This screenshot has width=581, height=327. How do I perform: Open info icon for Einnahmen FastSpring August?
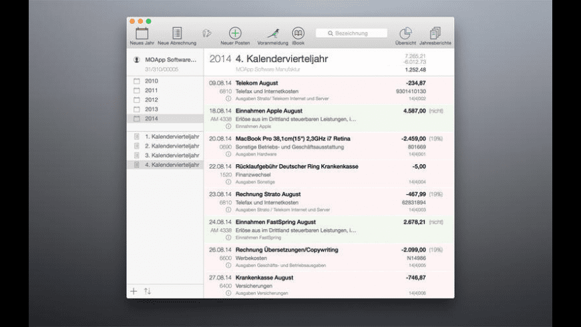[x=228, y=238]
